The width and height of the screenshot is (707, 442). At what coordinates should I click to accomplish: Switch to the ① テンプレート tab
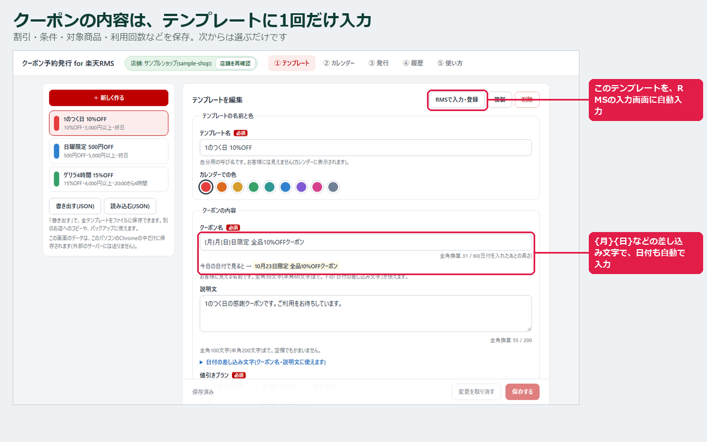pyautogui.click(x=292, y=63)
